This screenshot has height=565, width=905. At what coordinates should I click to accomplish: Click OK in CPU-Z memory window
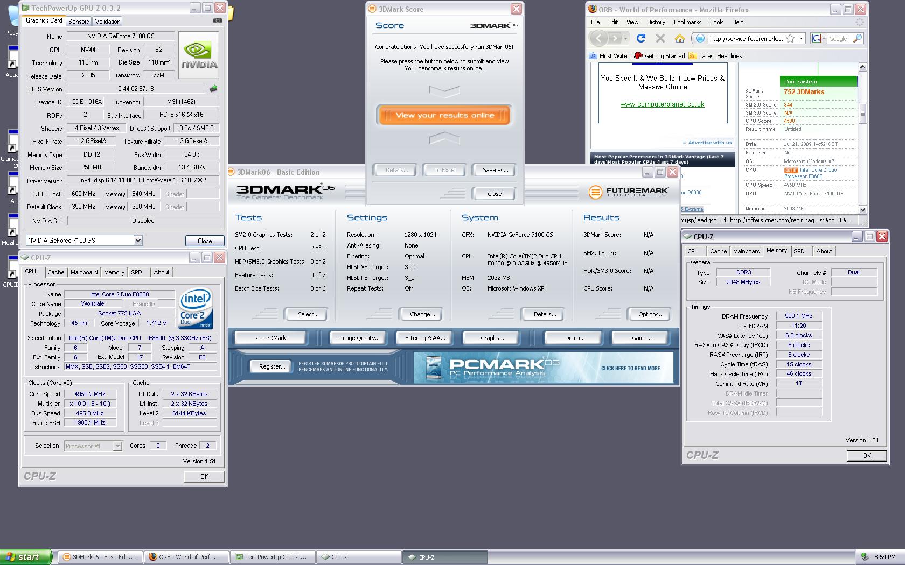click(866, 456)
